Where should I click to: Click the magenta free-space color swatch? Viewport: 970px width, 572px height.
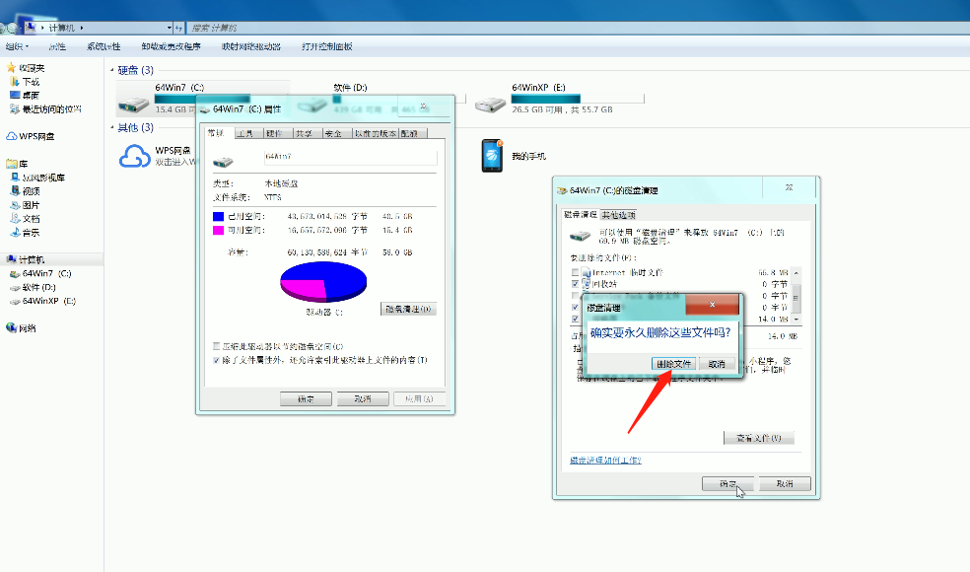tap(218, 231)
